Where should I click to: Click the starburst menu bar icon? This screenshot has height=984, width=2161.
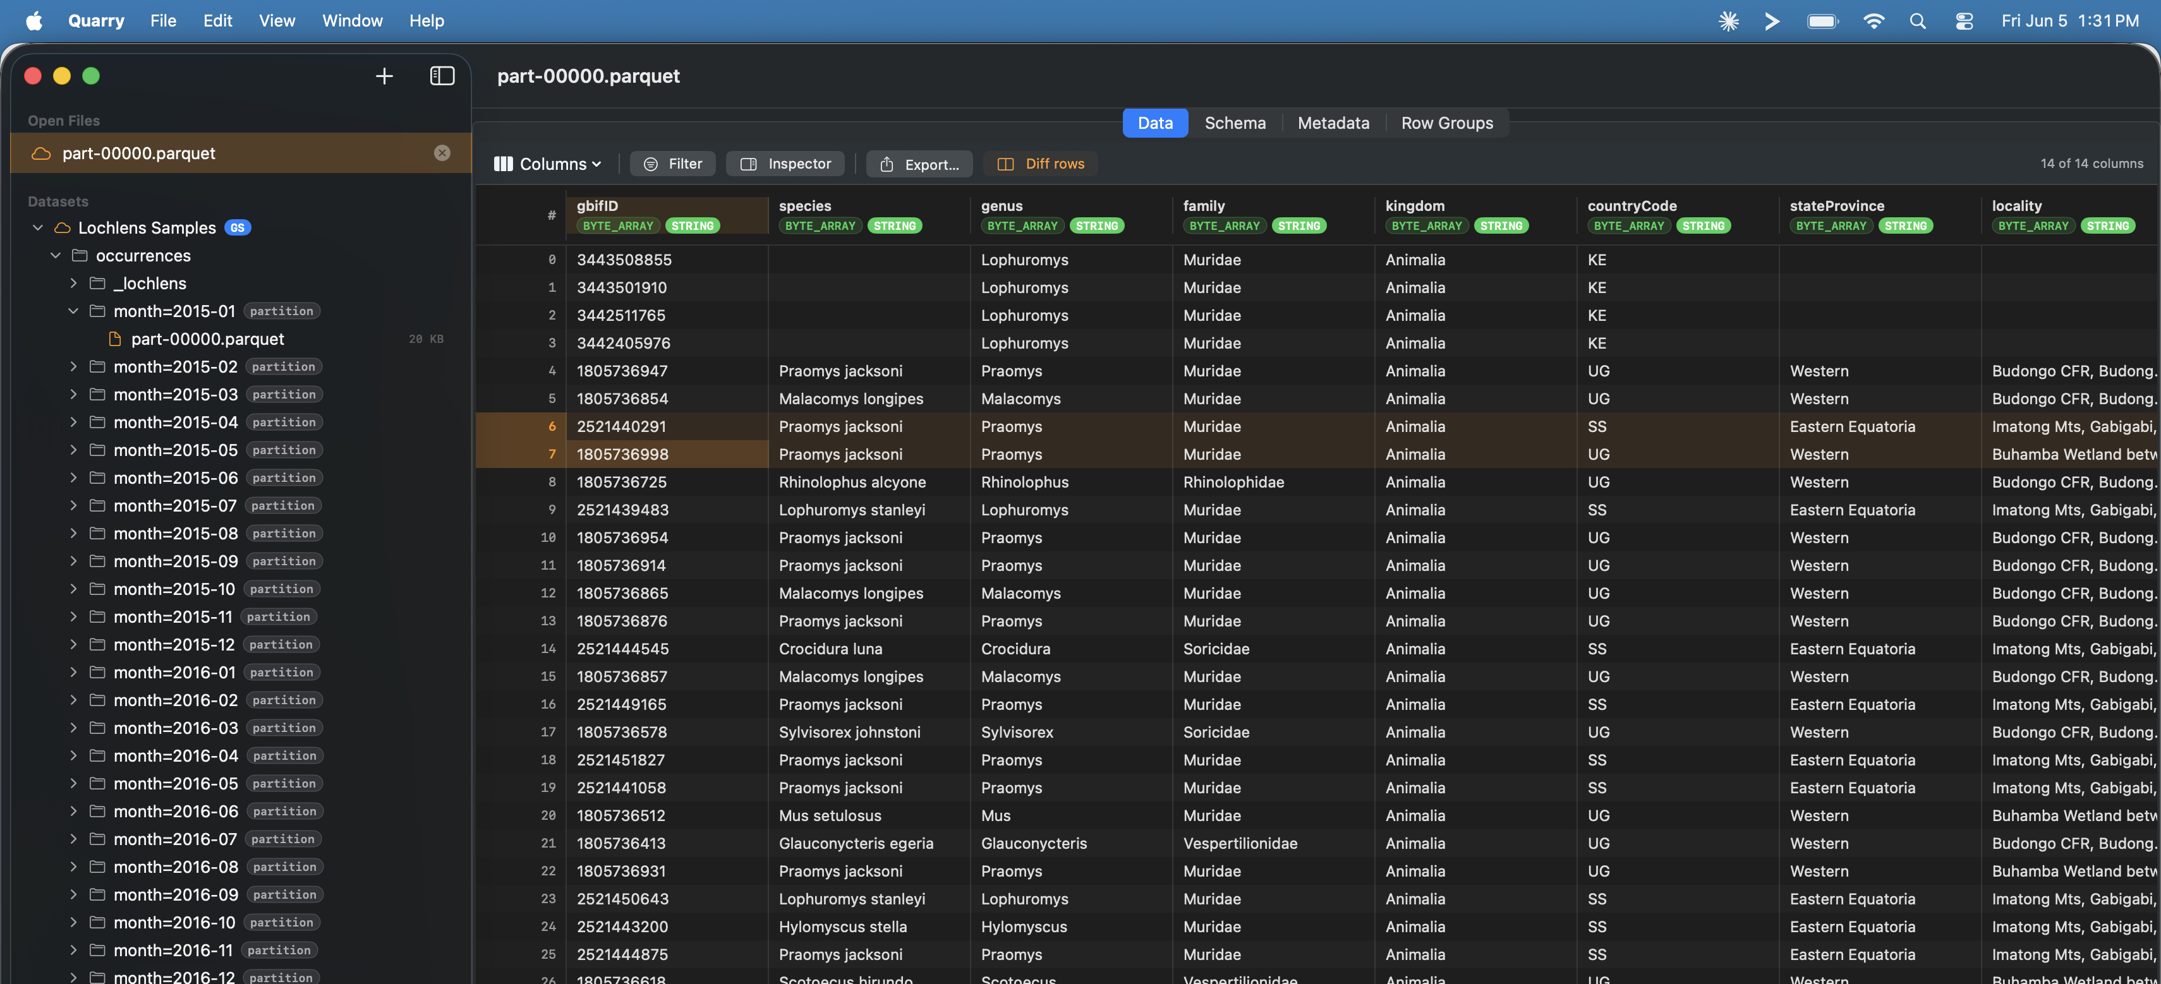(x=1729, y=21)
